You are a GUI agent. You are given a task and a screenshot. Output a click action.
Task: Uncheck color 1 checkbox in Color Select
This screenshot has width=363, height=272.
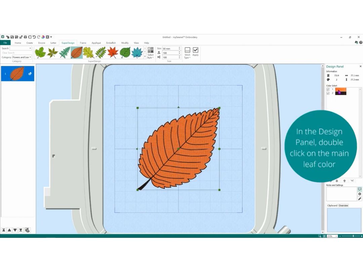328,89
